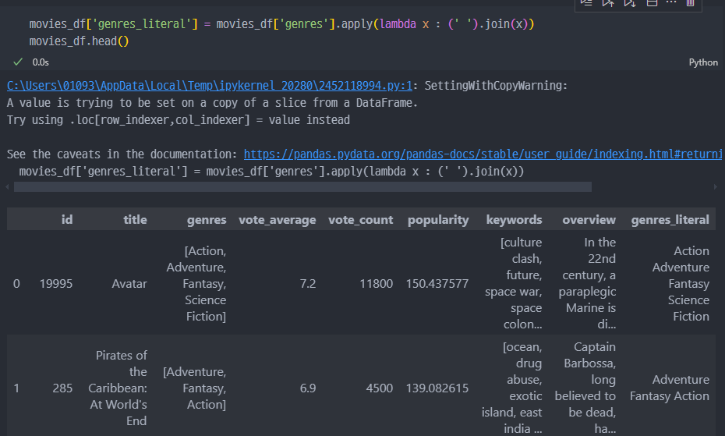Click the genres_literal assignment code line
This screenshot has width=725, height=436.
point(281,24)
